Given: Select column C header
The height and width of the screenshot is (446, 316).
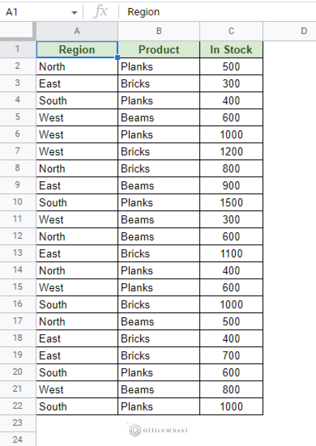Looking at the screenshot, I should point(231,31).
